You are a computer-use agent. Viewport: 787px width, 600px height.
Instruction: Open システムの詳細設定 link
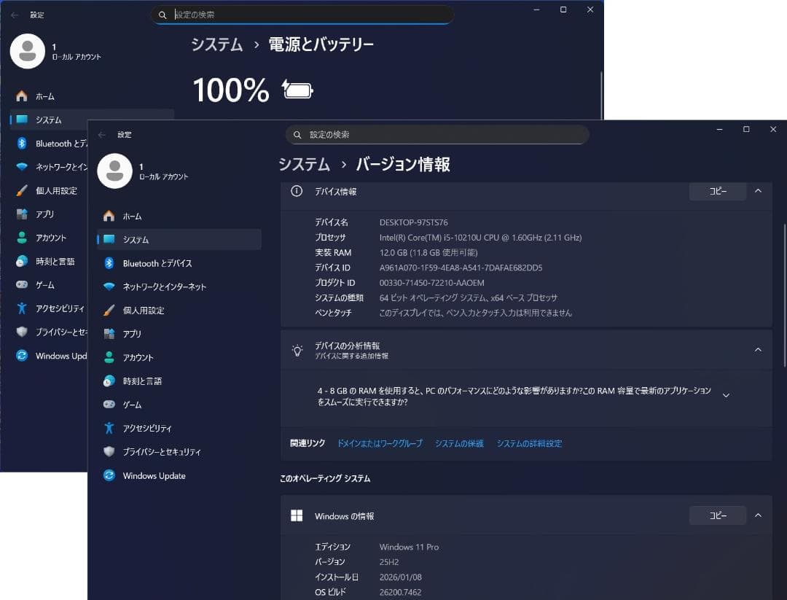[x=529, y=443]
